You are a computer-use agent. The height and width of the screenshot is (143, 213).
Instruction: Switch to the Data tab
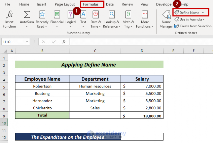(x=110, y=4)
